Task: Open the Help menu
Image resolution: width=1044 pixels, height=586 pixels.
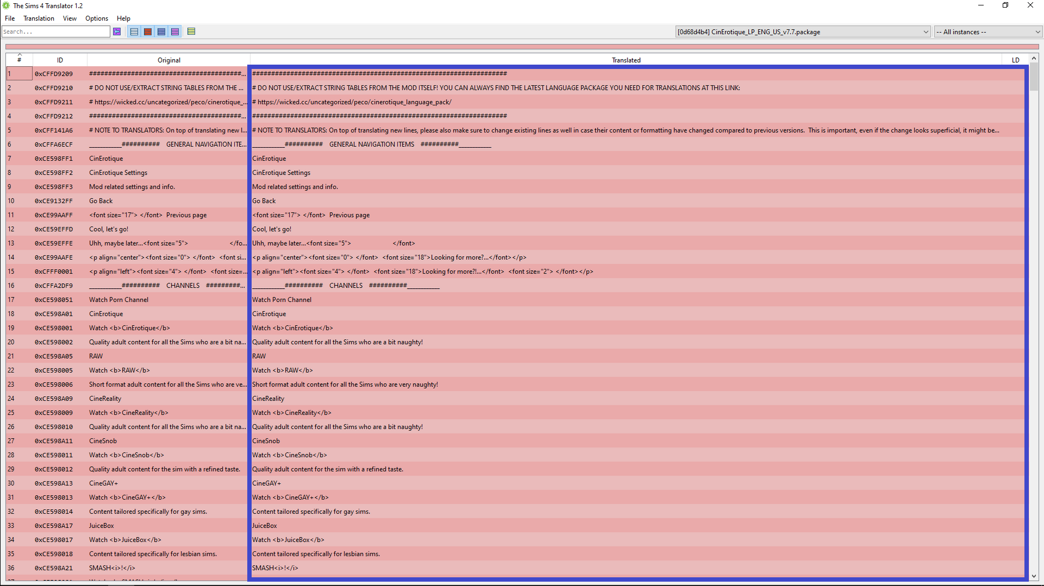Action: click(123, 18)
